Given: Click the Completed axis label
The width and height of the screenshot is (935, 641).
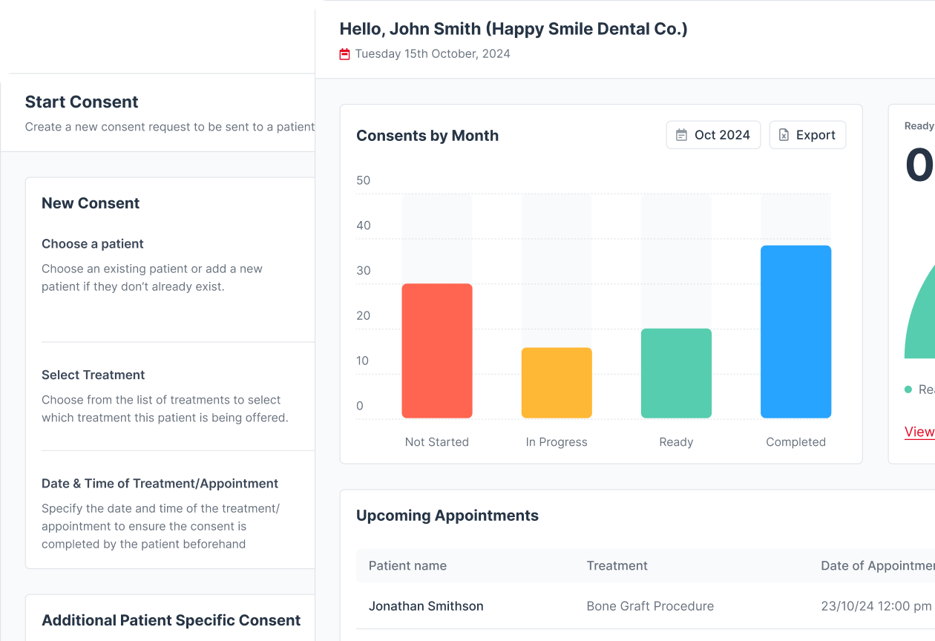Looking at the screenshot, I should coord(796,442).
